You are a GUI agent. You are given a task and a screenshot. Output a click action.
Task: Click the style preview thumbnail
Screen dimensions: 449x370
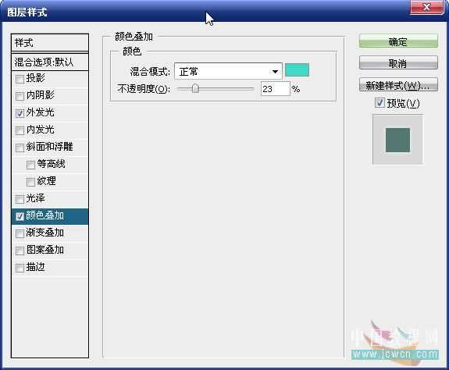click(397, 140)
